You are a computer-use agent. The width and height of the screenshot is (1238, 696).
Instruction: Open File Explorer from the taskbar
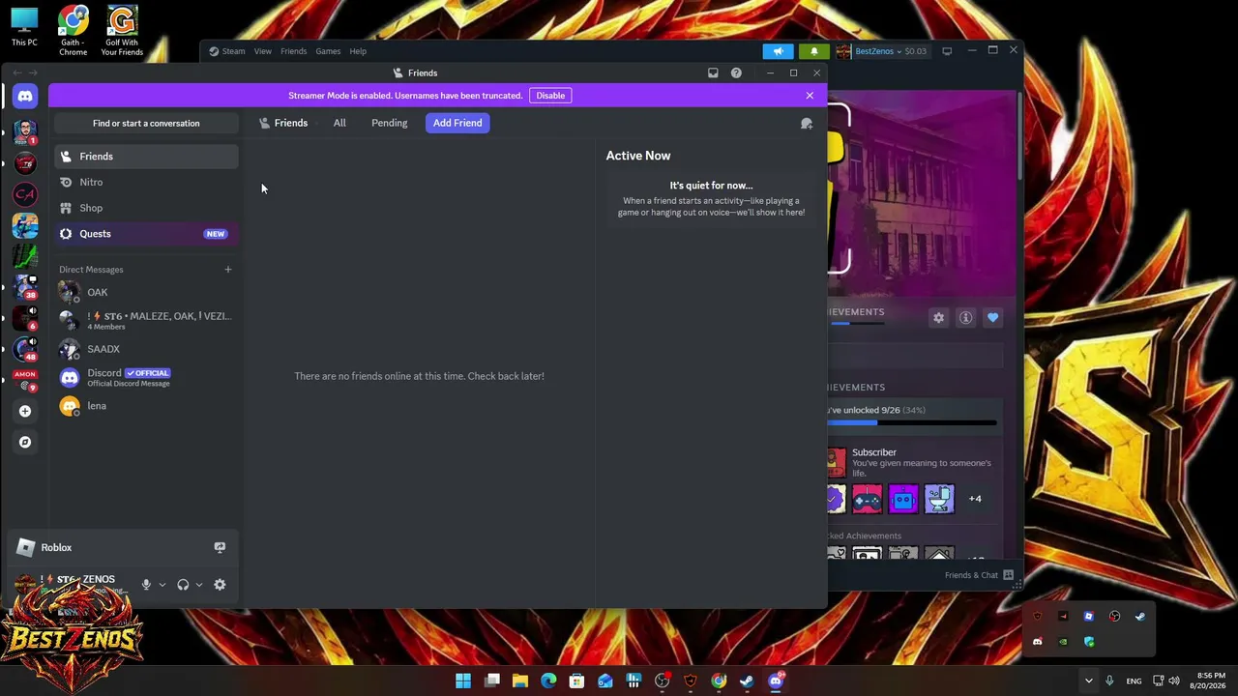[x=520, y=681]
